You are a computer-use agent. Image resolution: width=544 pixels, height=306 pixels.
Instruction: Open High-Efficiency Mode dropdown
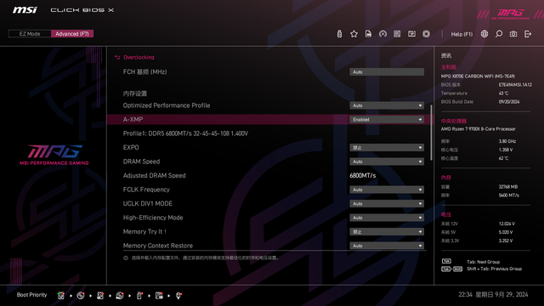(x=387, y=218)
